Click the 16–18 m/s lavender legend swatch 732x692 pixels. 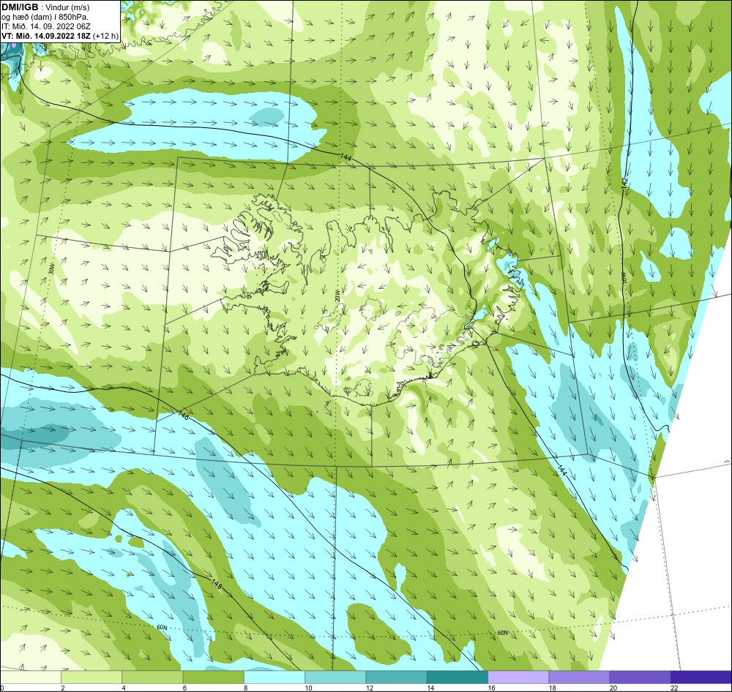coord(518,677)
